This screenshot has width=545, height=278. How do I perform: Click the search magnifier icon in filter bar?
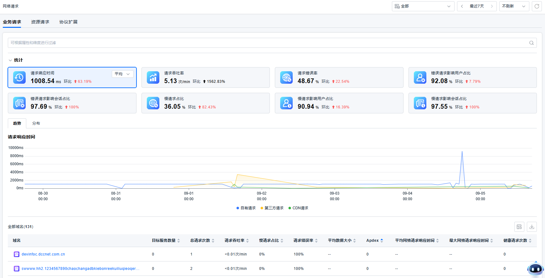point(531,43)
